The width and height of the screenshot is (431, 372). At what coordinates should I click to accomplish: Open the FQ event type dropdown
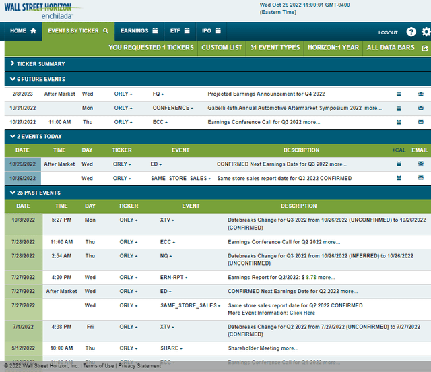click(x=158, y=94)
